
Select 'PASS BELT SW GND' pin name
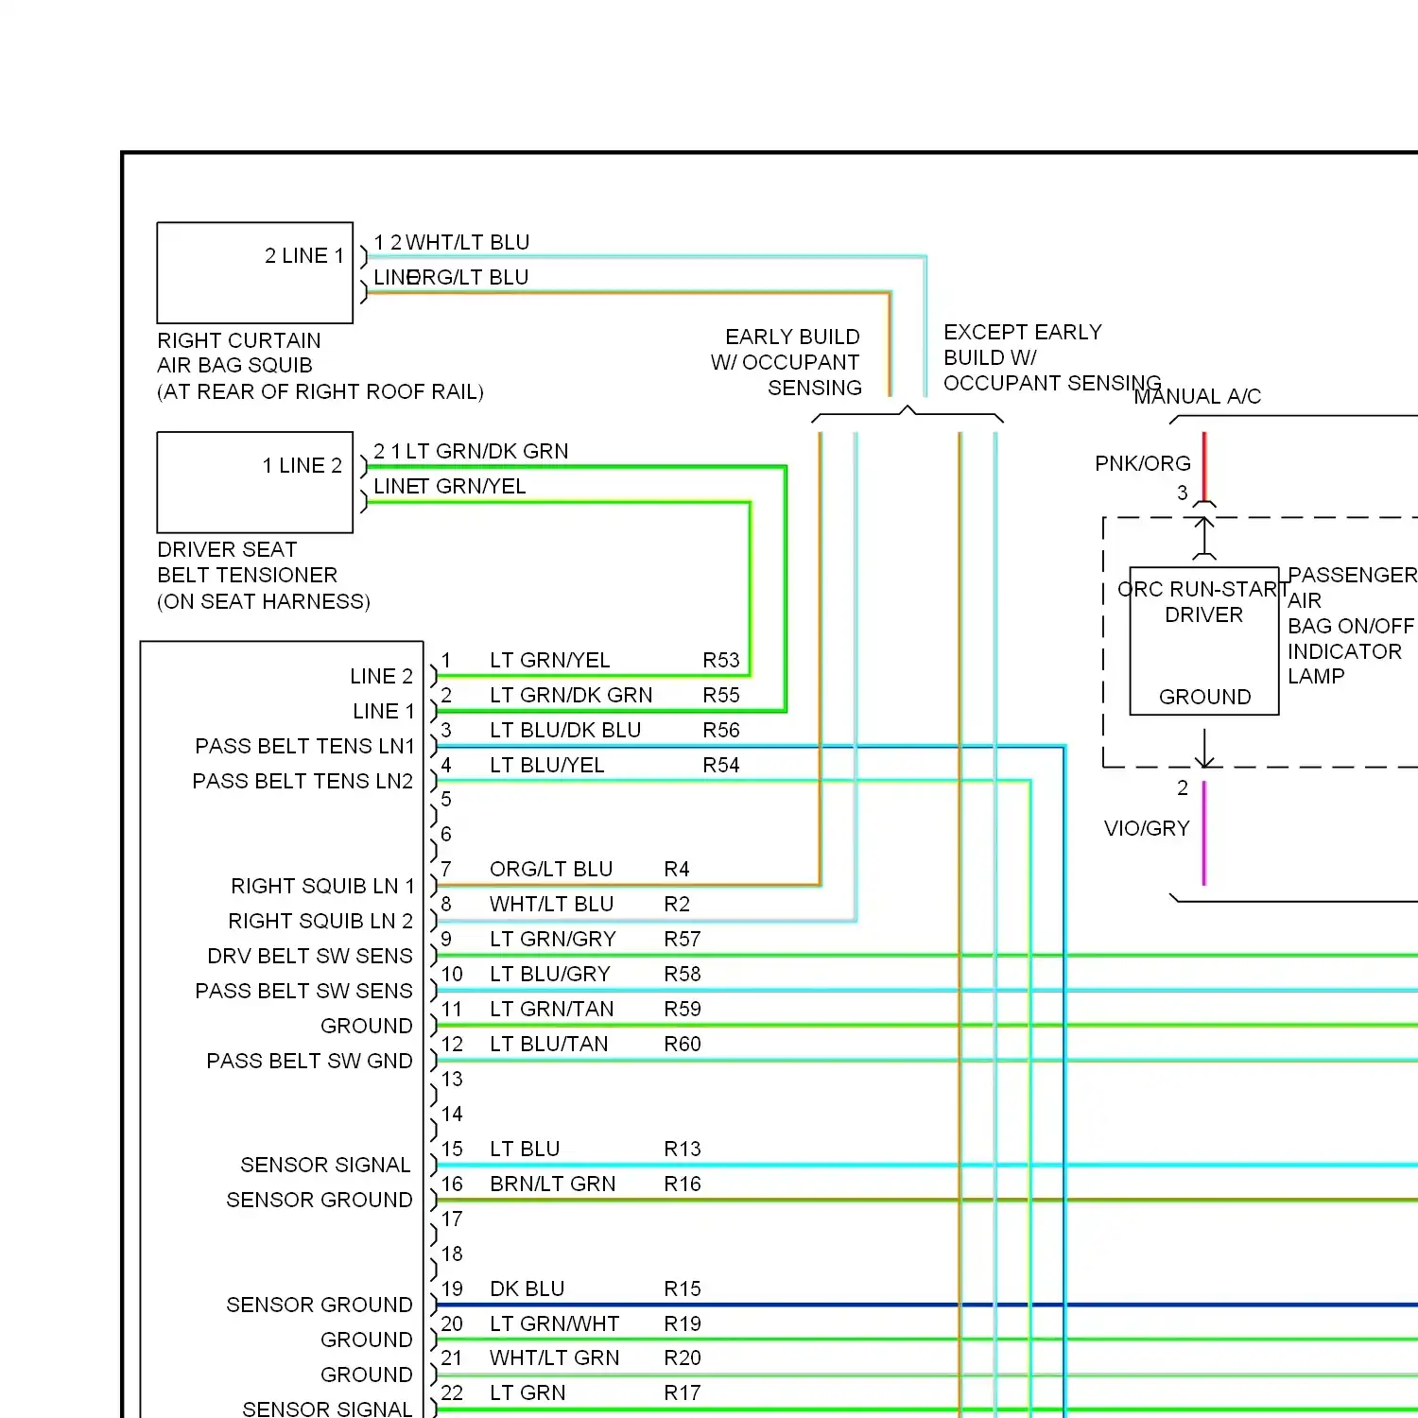pos(310,1061)
